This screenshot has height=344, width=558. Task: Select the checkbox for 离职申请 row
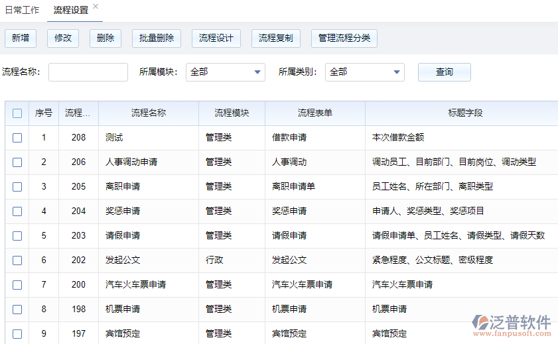(x=17, y=187)
